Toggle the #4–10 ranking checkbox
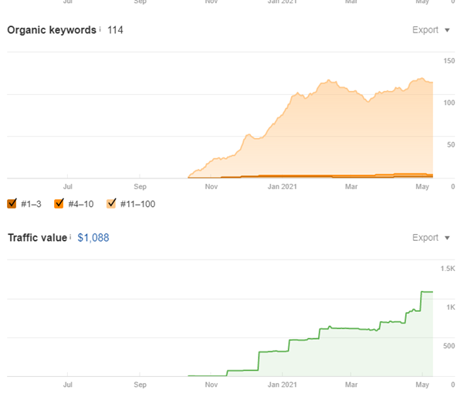Image resolution: width=464 pixels, height=400 pixels. [59, 203]
